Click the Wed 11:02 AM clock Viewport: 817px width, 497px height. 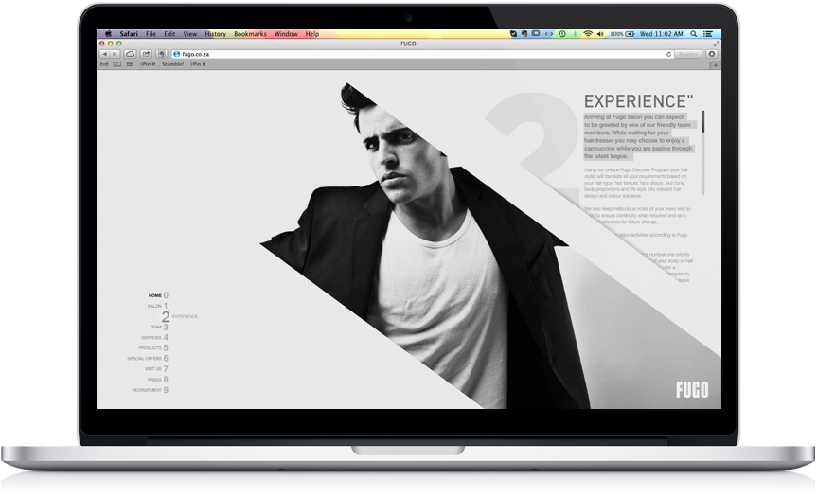point(661,34)
